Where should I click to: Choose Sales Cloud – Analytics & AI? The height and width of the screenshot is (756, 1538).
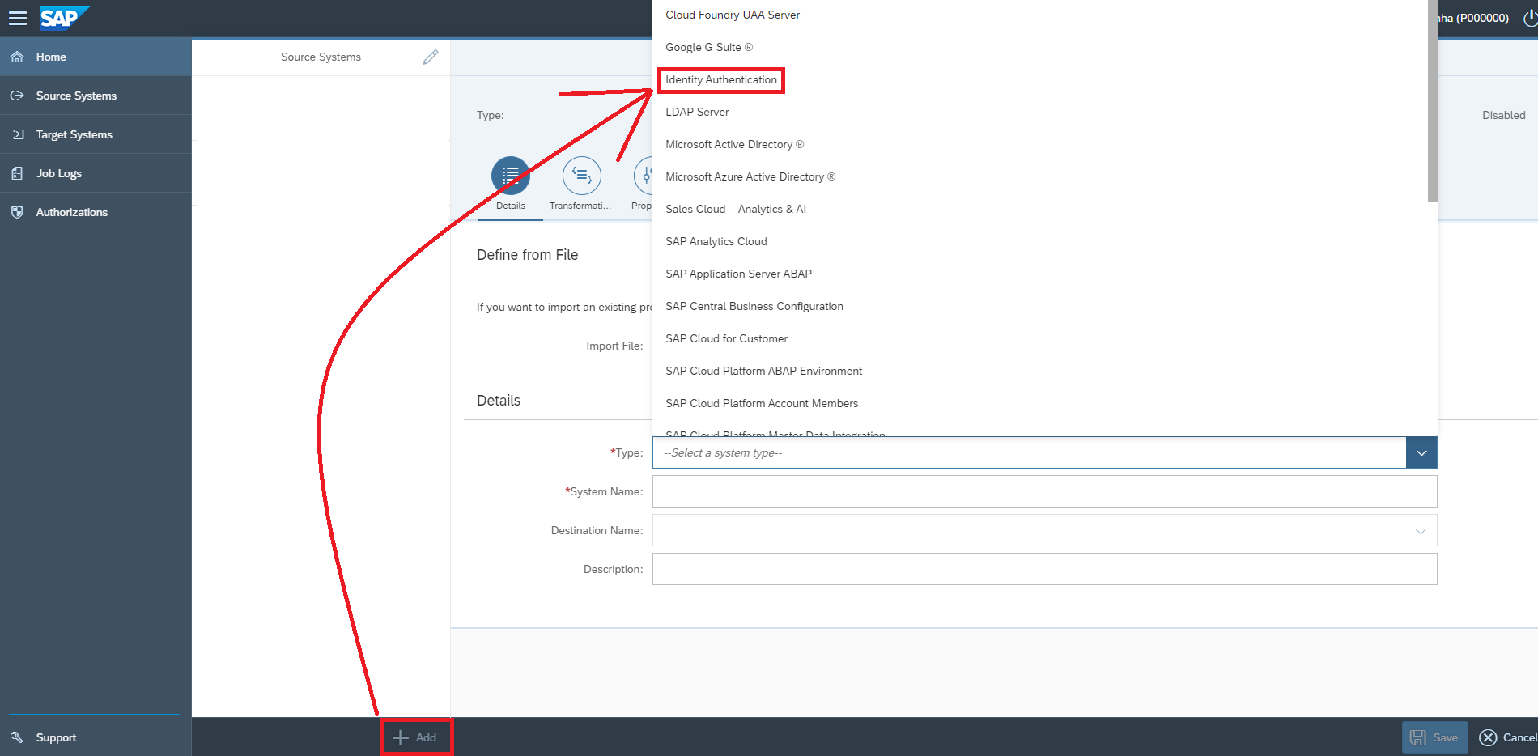click(x=1040, y=209)
